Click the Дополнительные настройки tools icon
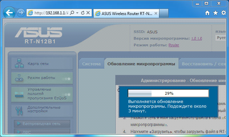229x137 pixels. coord(19,110)
